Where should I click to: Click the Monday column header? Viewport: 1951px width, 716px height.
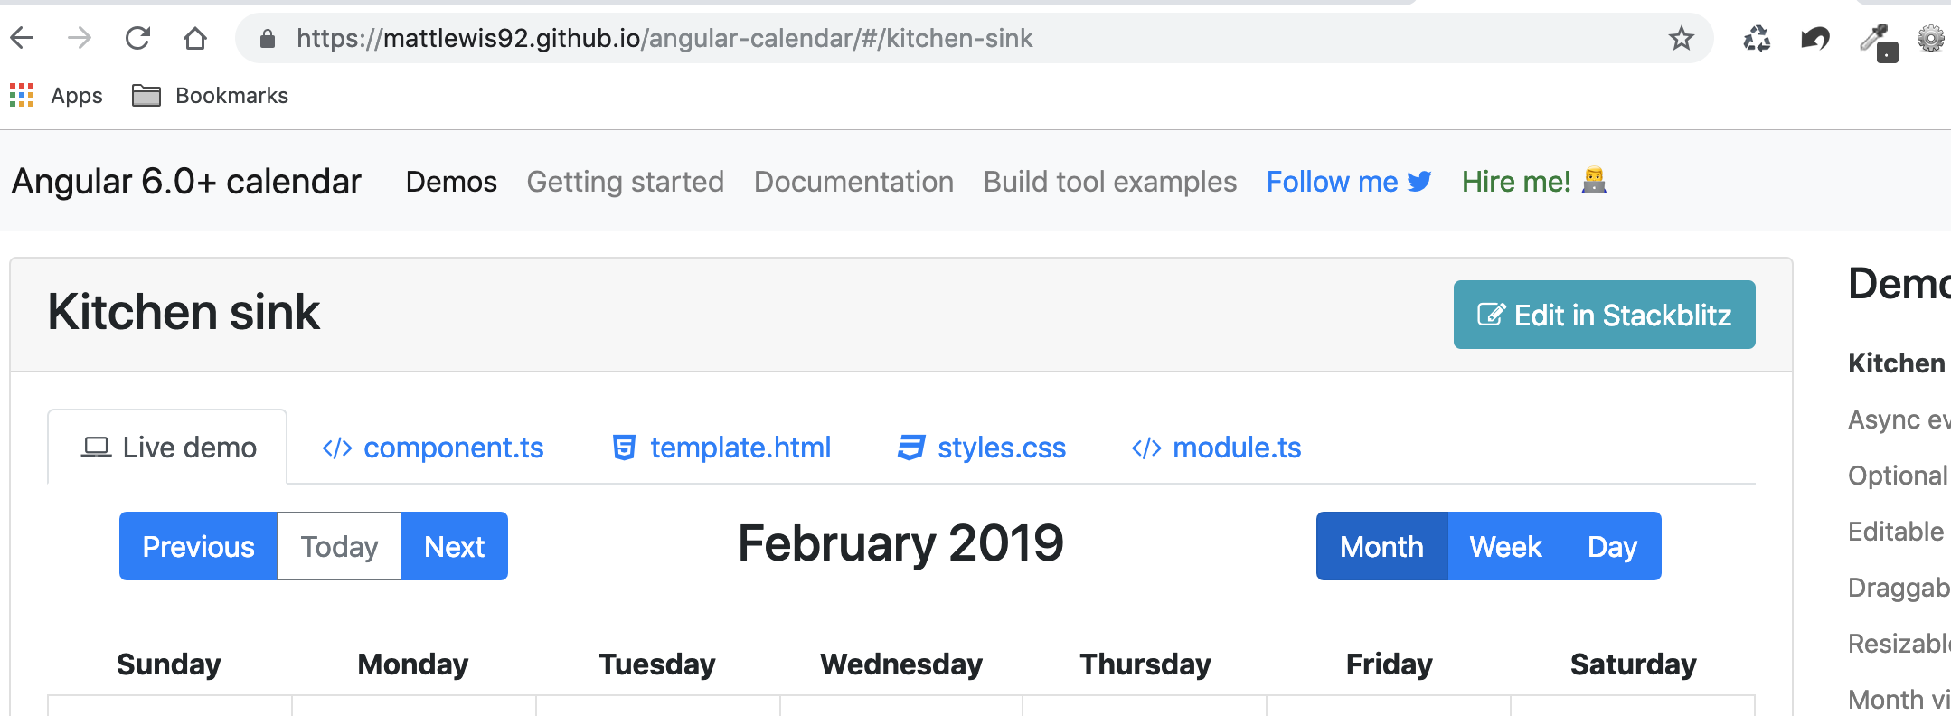(x=413, y=664)
